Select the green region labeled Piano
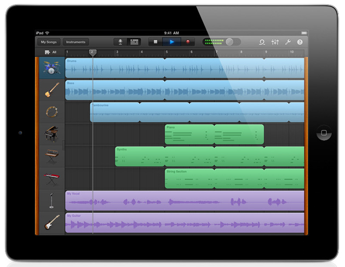The height and width of the screenshot is (267, 345). 189,134
